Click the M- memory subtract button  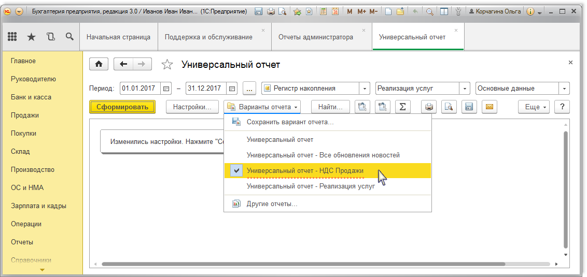[373, 11]
